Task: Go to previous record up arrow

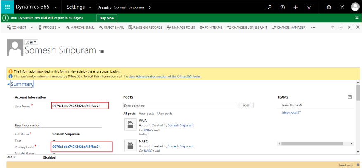Action: (x=333, y=27)
